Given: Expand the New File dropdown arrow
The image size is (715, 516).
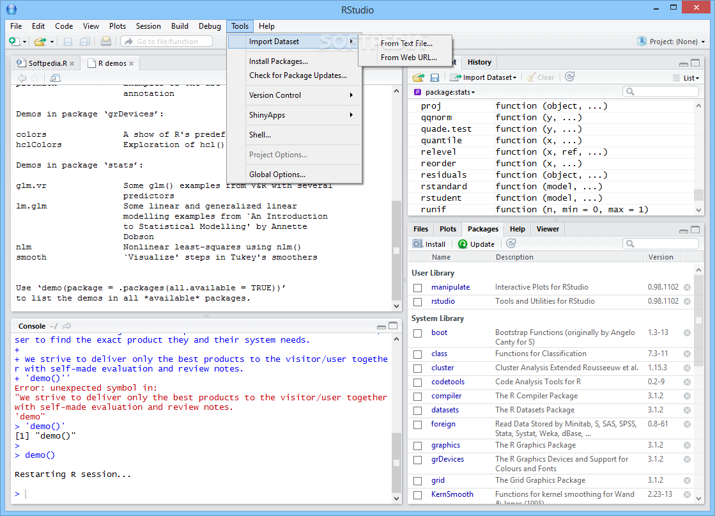Looking at the screenshot, I should coord(25,42).
